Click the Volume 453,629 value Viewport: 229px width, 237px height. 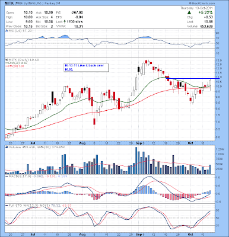(x=207, y=26)
